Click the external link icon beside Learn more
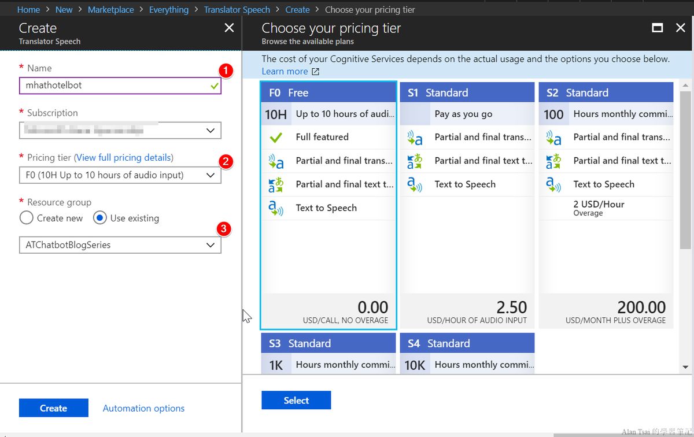Screen dimensions: 694x437 coord(315,72)
